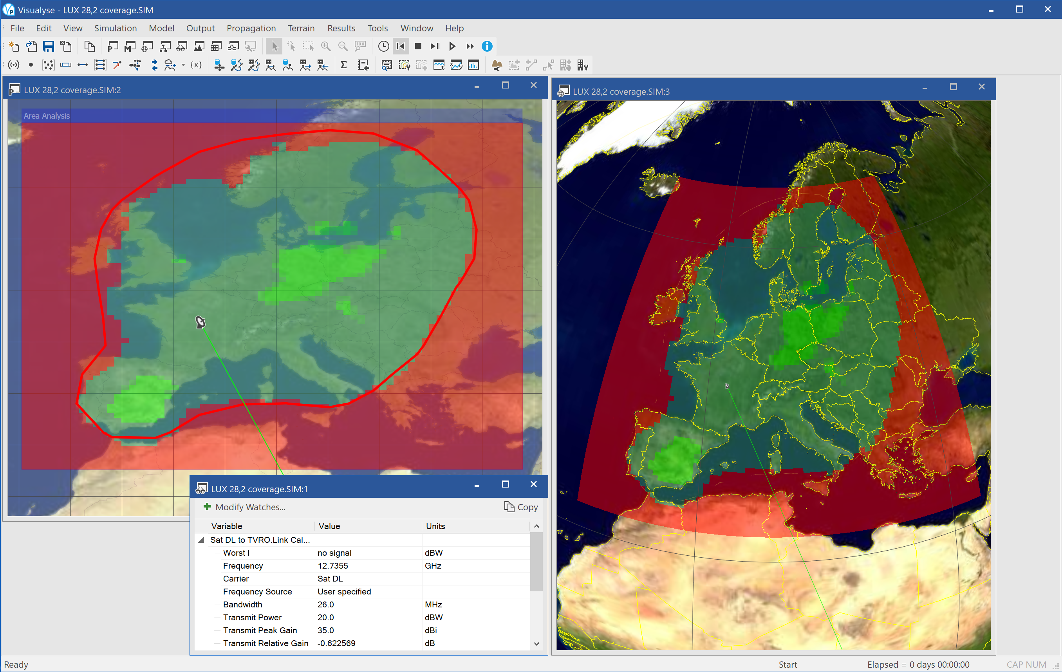Screen dimensions: 1062x672
Task: Click the Copy pages icon in top toolbar
Action: pos(90,46)
